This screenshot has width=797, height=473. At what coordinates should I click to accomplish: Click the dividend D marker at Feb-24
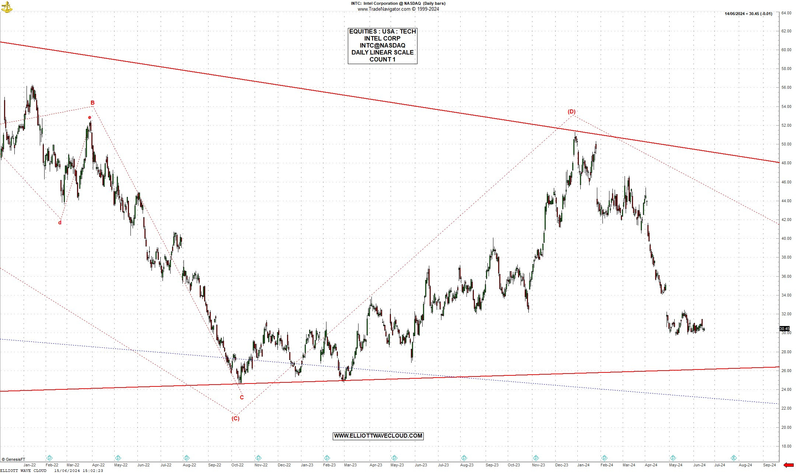[x=604, y=458]
